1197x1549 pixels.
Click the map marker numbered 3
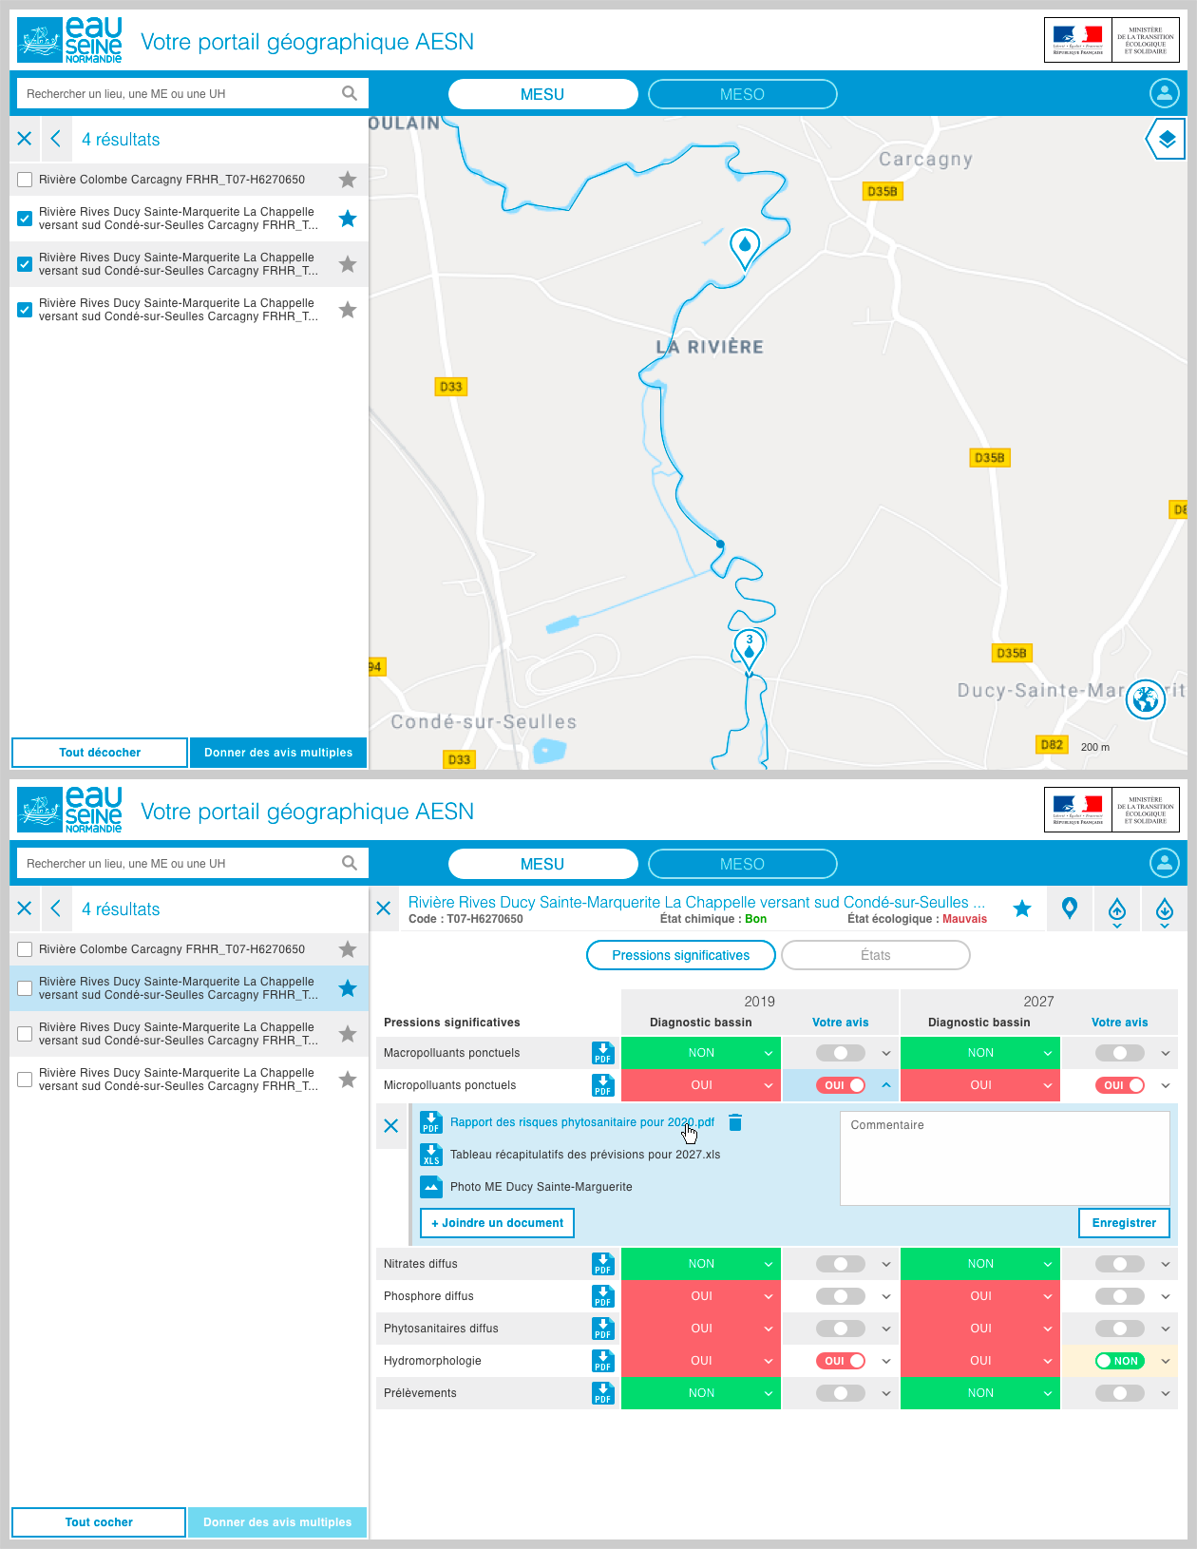coord(749,646)
